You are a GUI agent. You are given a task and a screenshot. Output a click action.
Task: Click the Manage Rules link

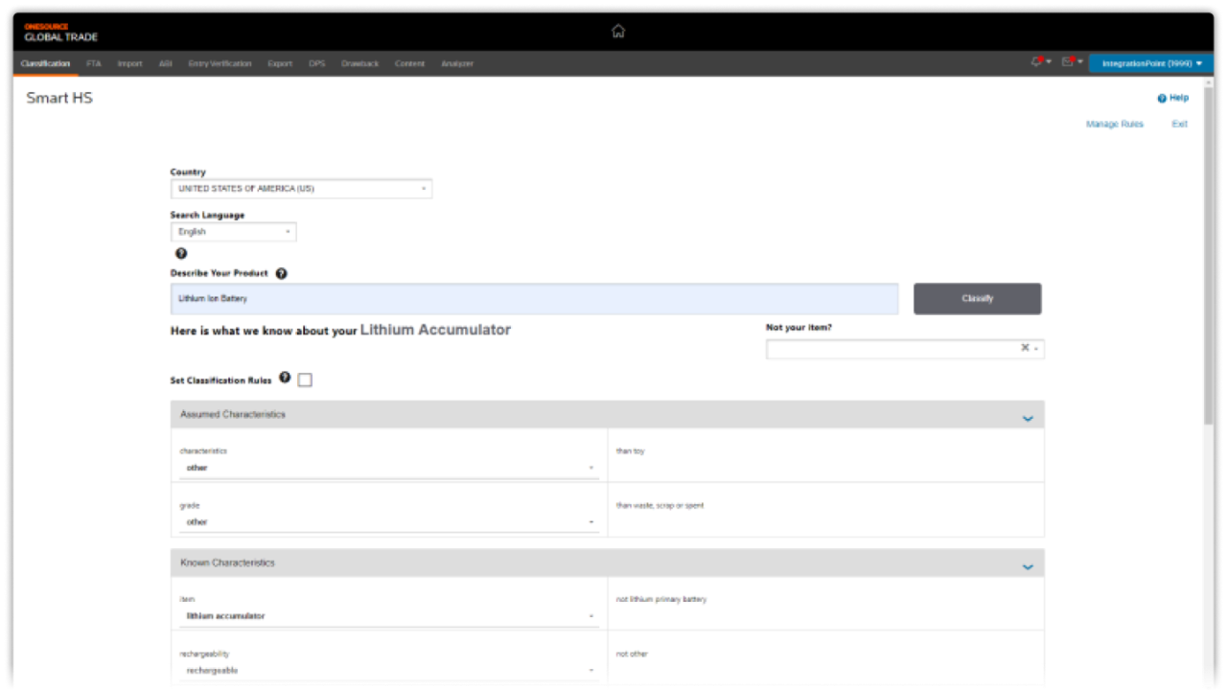[1114, 125]
